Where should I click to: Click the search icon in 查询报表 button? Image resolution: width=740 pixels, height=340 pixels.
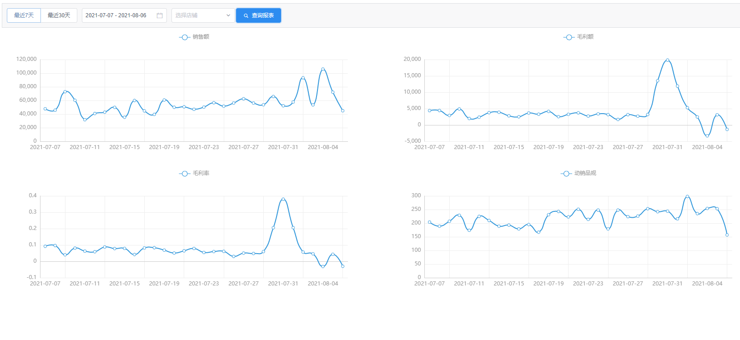pyautogui.click(x=246, y=15)
